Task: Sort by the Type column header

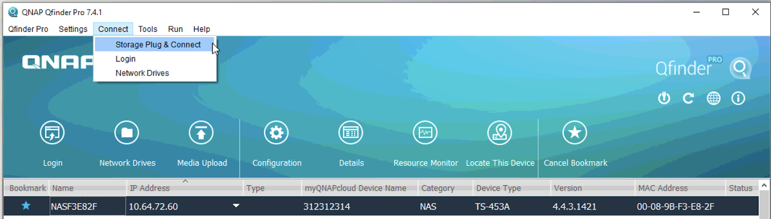Action: pyautogui.click(x=272, y=188)
